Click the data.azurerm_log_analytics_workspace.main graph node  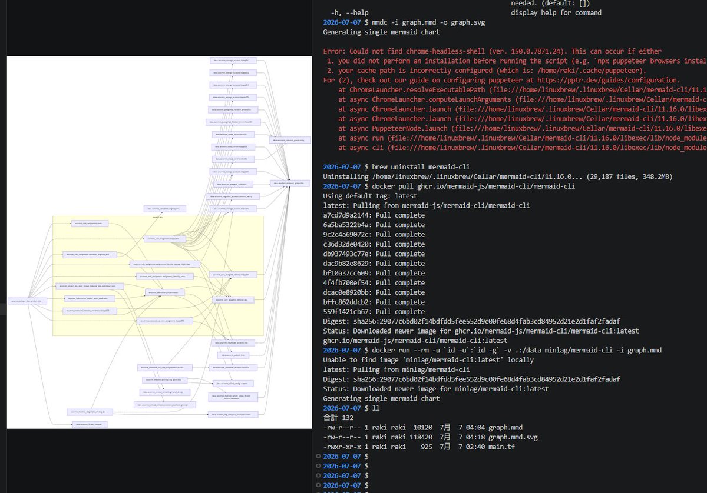[233, 415]
